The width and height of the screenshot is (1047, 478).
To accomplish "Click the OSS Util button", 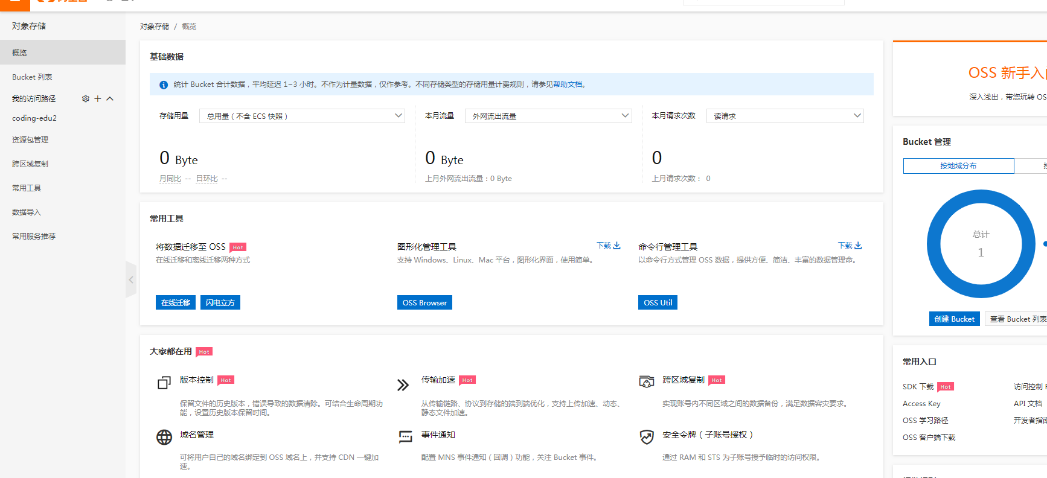I will click(x=658, y=302).
